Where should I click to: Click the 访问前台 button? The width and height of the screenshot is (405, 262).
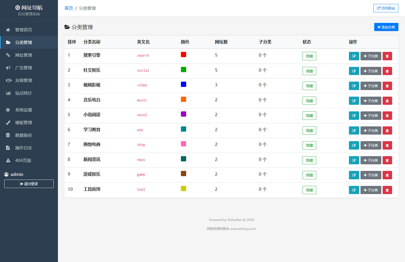pos(386,8)
